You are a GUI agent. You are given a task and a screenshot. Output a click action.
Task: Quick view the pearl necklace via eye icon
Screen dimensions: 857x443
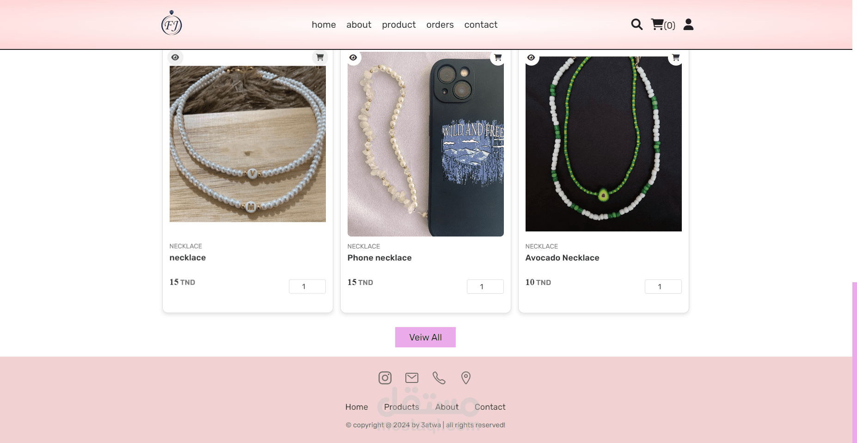click(175, 58)
